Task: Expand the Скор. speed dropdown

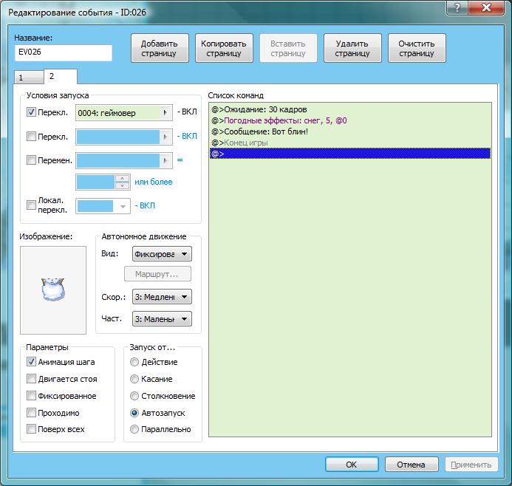Action: tap(161, 297)
